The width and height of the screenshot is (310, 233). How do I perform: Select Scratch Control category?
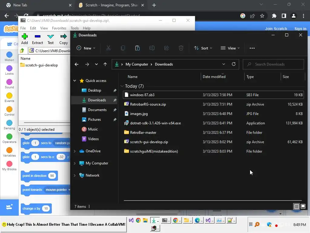point(9,111)
